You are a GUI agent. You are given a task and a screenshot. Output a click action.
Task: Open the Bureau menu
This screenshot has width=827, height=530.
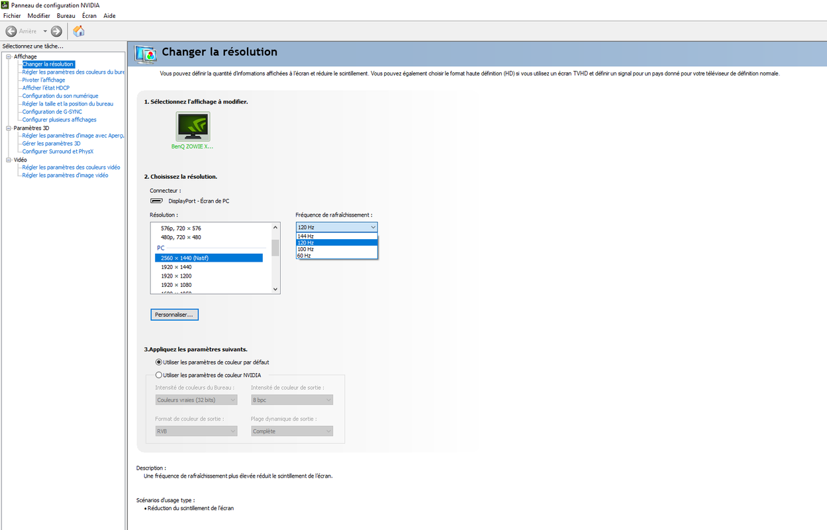[66, 16]
